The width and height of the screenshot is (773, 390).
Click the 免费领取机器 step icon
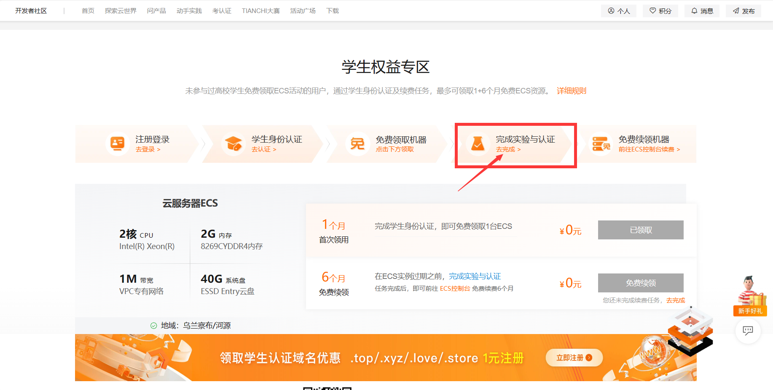[x=357, y=144]
